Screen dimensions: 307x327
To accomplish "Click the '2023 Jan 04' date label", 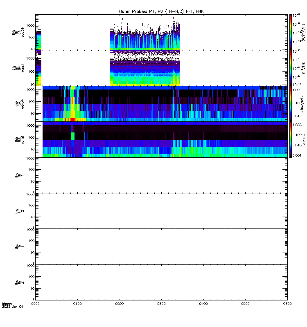I will click(x=13, y=307).
